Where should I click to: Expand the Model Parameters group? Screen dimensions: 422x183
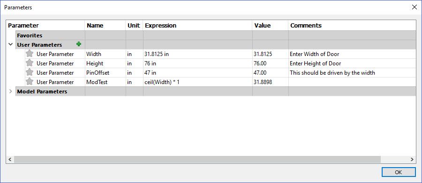coord(10,91)
